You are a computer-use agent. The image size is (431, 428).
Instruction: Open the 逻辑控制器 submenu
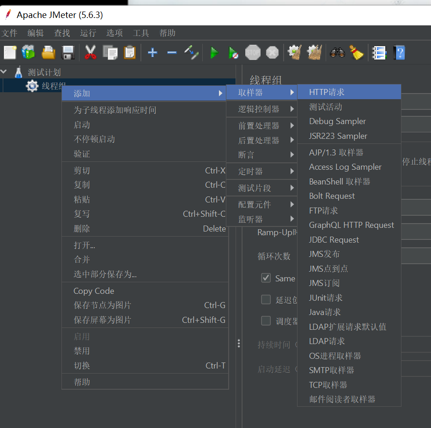[261, 109]
